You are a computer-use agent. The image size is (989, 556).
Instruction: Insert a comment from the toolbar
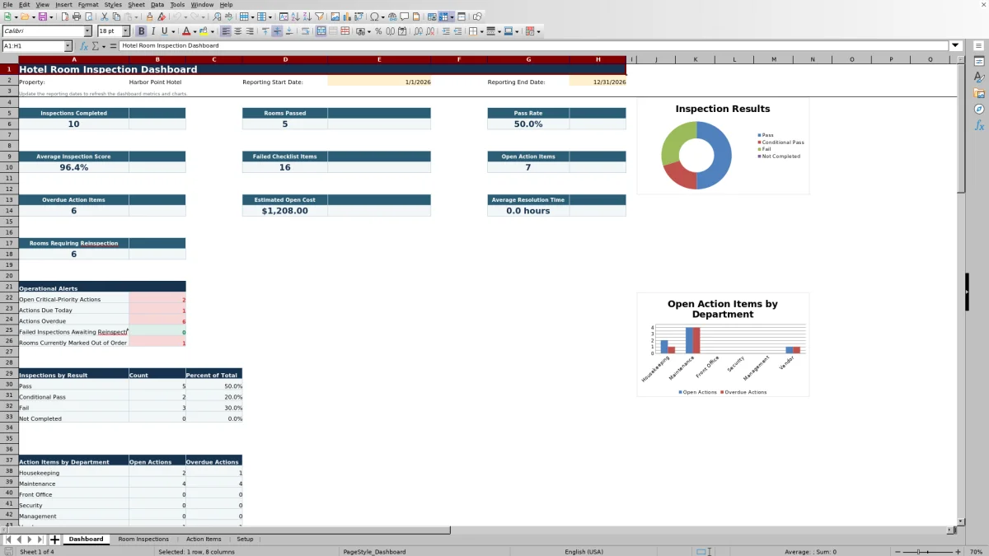click(404, 16)
